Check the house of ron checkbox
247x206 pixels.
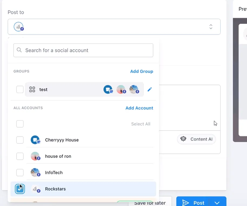20,156
